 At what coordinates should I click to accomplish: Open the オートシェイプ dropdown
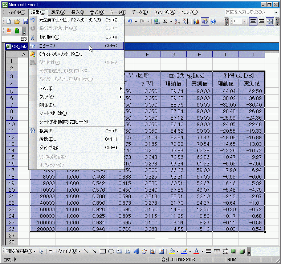pos(64,251)
